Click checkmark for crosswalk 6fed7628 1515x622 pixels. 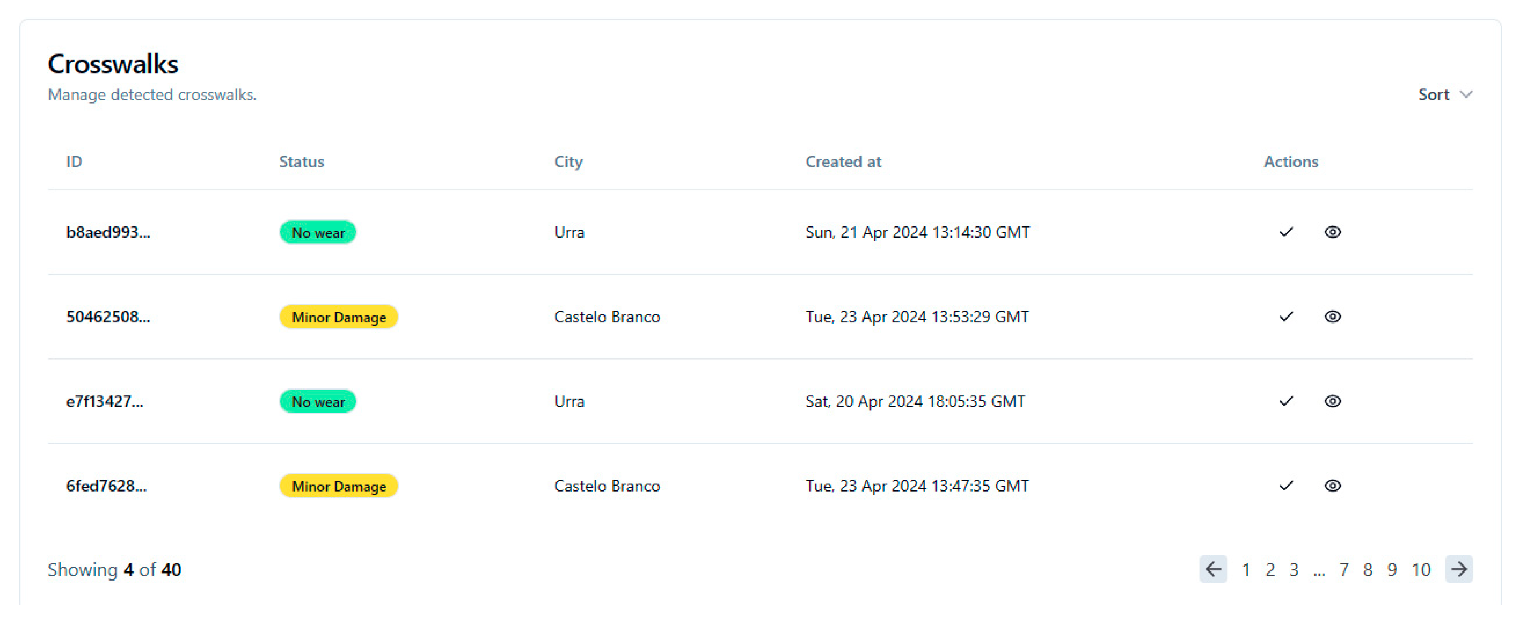click(x=1286, y=486)
